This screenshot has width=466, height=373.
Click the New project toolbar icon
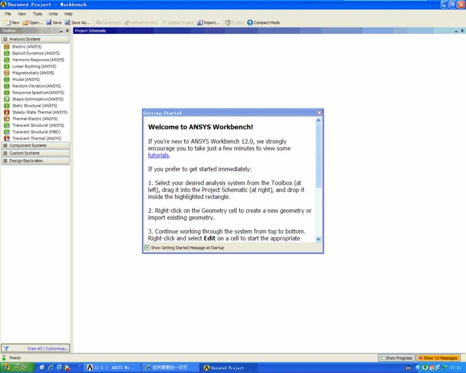(x=8, y=23)
